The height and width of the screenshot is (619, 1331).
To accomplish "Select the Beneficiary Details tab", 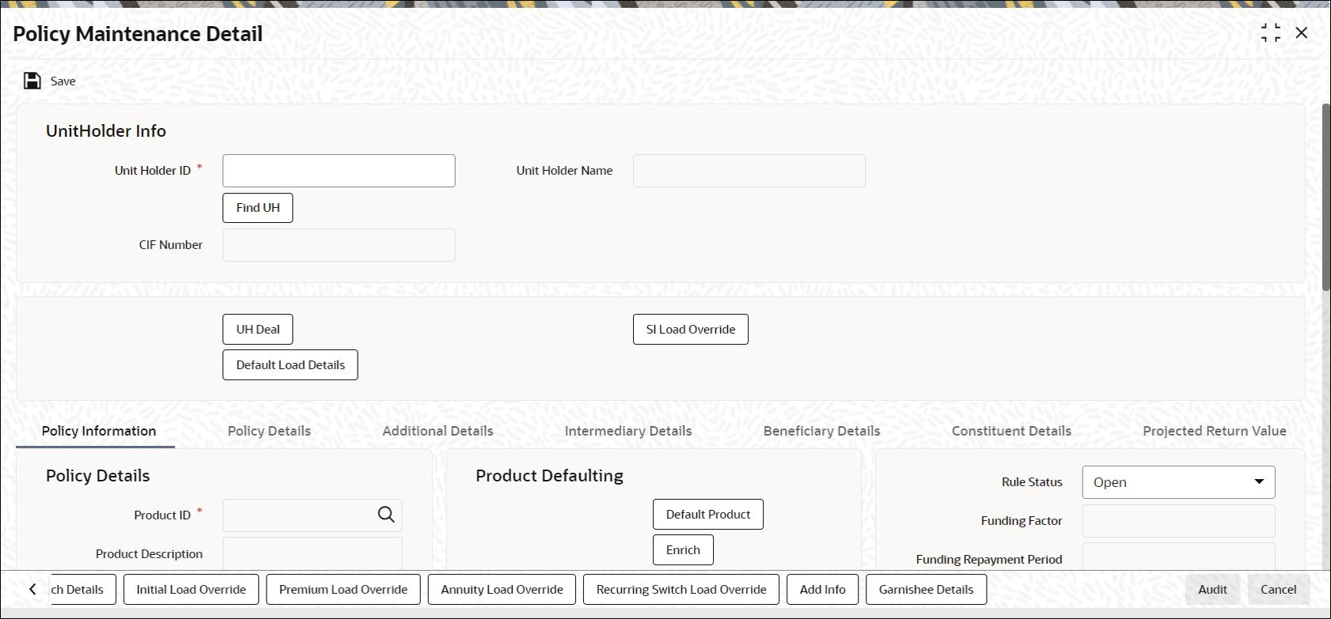I will coord(821,431).
